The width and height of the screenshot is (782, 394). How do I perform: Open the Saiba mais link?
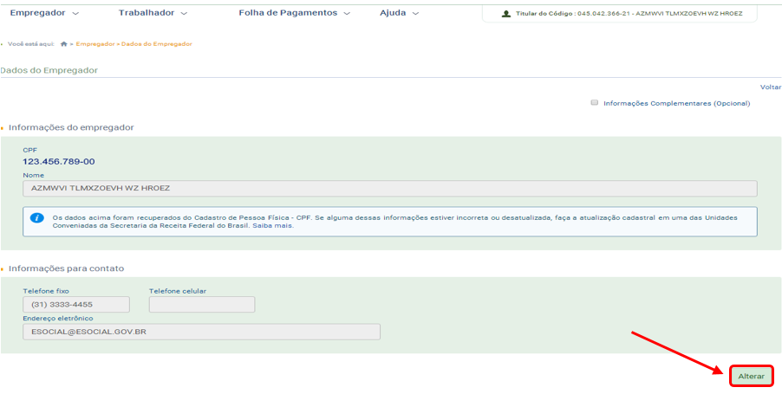coord(273,226)
